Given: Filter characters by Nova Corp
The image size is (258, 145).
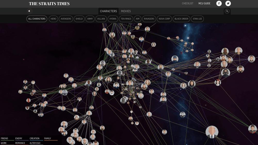Looking at the screenshot, I should point(164,19).
